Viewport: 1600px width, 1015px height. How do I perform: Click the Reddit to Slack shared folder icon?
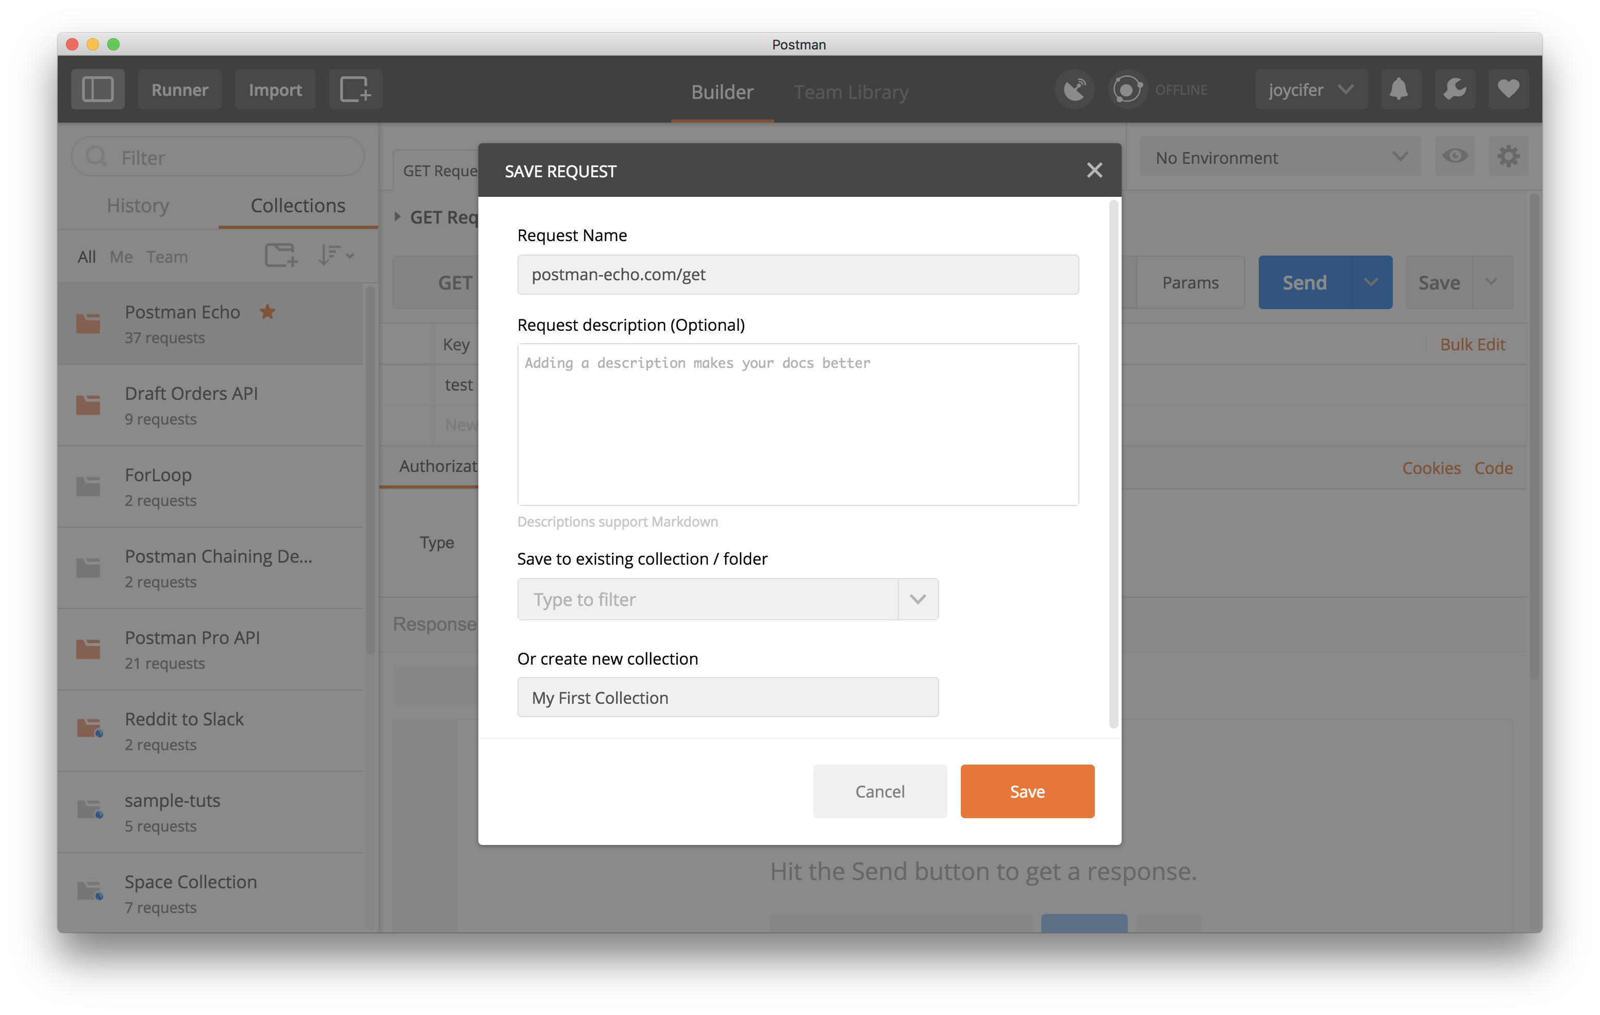[90, 728]
